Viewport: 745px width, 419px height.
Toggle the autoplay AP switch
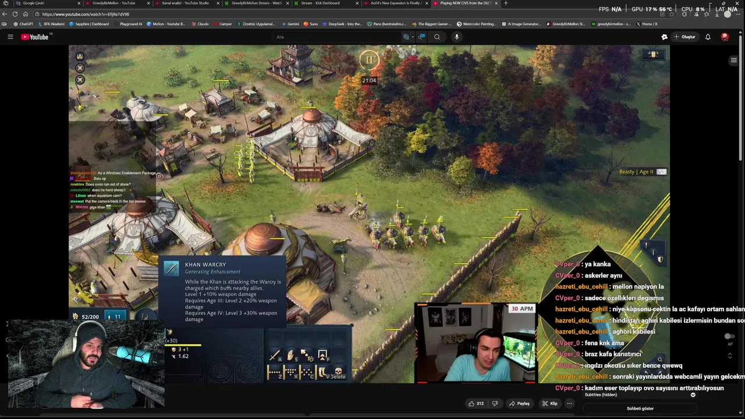click(729, 336)
